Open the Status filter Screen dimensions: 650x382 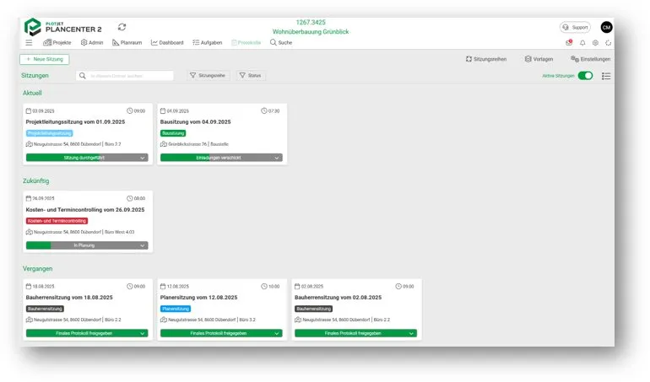coord(251,75)
